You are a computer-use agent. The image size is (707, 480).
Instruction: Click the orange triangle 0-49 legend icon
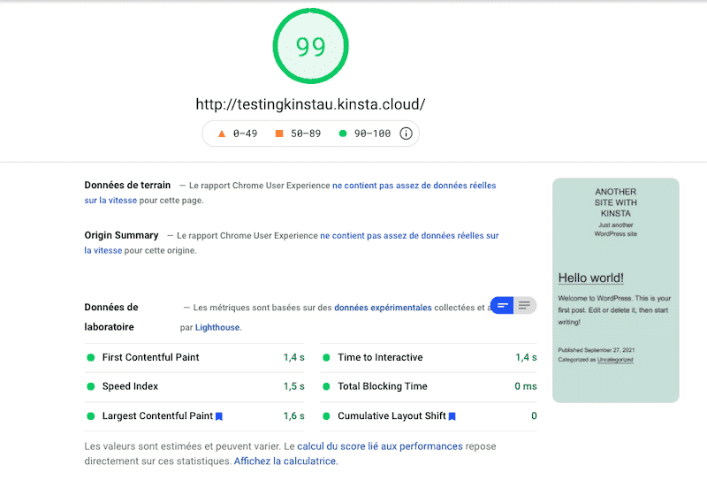point(222,133)
